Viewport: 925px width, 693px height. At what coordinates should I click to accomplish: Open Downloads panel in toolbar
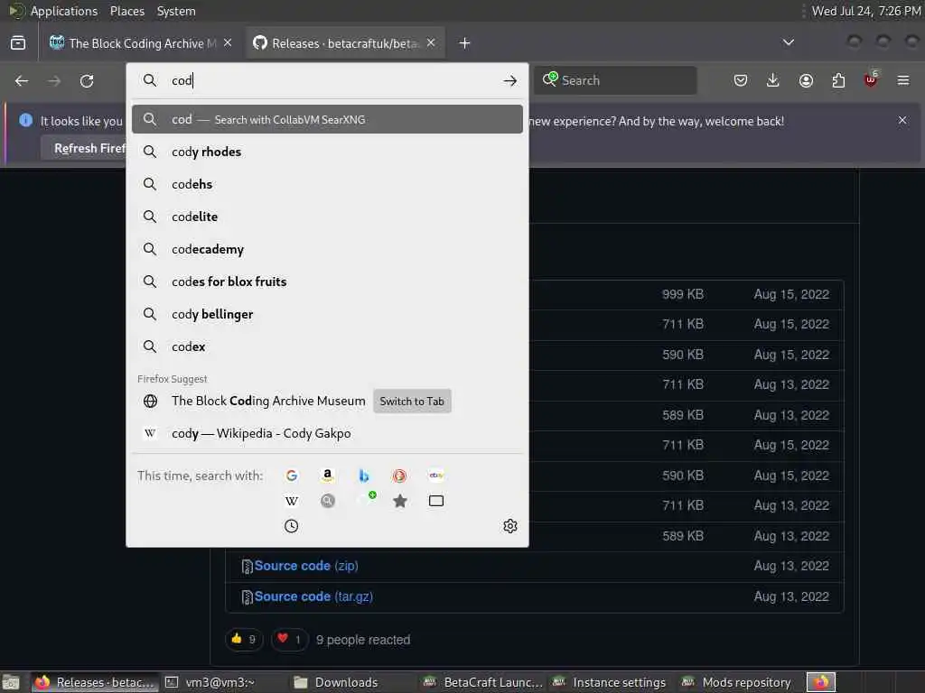[x=773, y=80]
